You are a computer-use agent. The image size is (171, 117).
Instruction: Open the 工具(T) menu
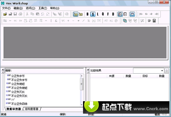click(x=43, y=8)
